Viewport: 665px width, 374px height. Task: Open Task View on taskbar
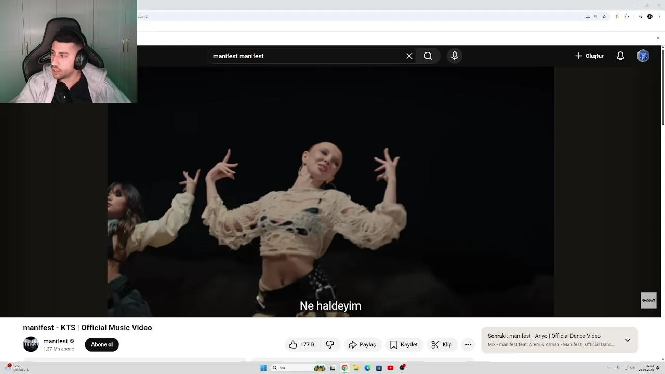click(332, 368)
